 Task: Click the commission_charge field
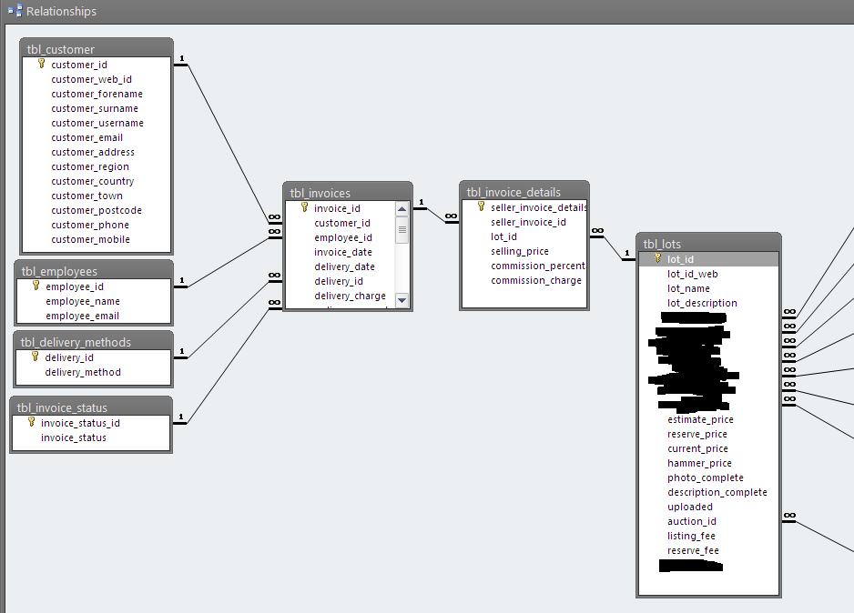[x=536, y=281]
